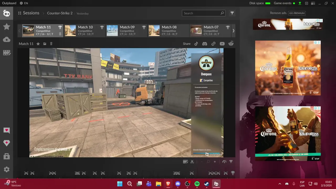This screenshot has height=189, width=336.
Task: Click the capture record icon in title bar
Action: (306, 3)
